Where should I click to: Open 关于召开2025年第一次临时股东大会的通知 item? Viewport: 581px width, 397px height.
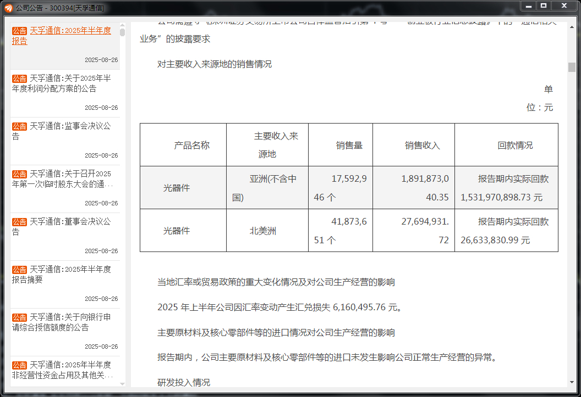62,179
